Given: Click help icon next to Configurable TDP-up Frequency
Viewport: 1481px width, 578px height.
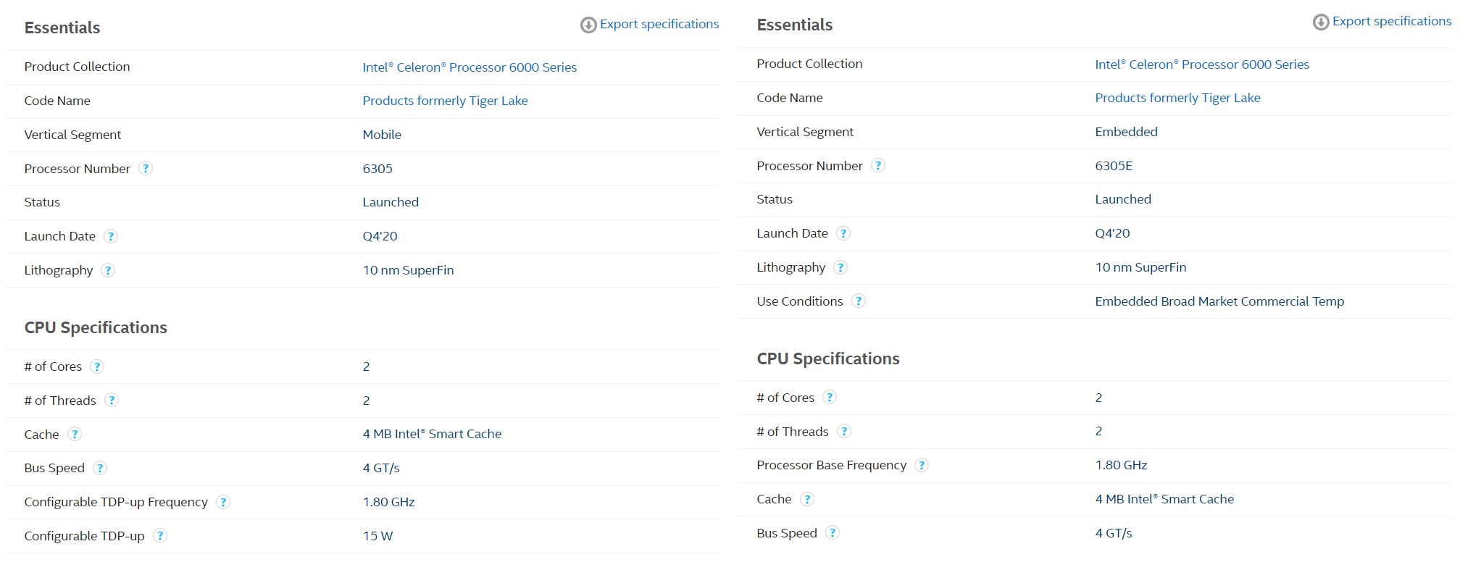Looking at the screenshot, I should coord(223,502).
